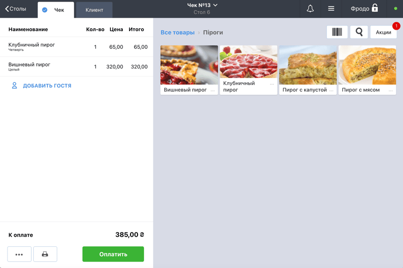The image size is (403, 268).
Task: Go to Все товары breadcrumb
Action: [177, 32]
